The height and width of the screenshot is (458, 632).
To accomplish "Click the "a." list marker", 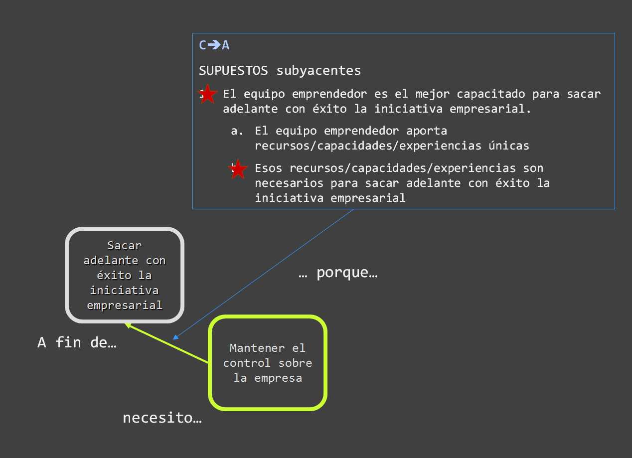I will (237, 131).
